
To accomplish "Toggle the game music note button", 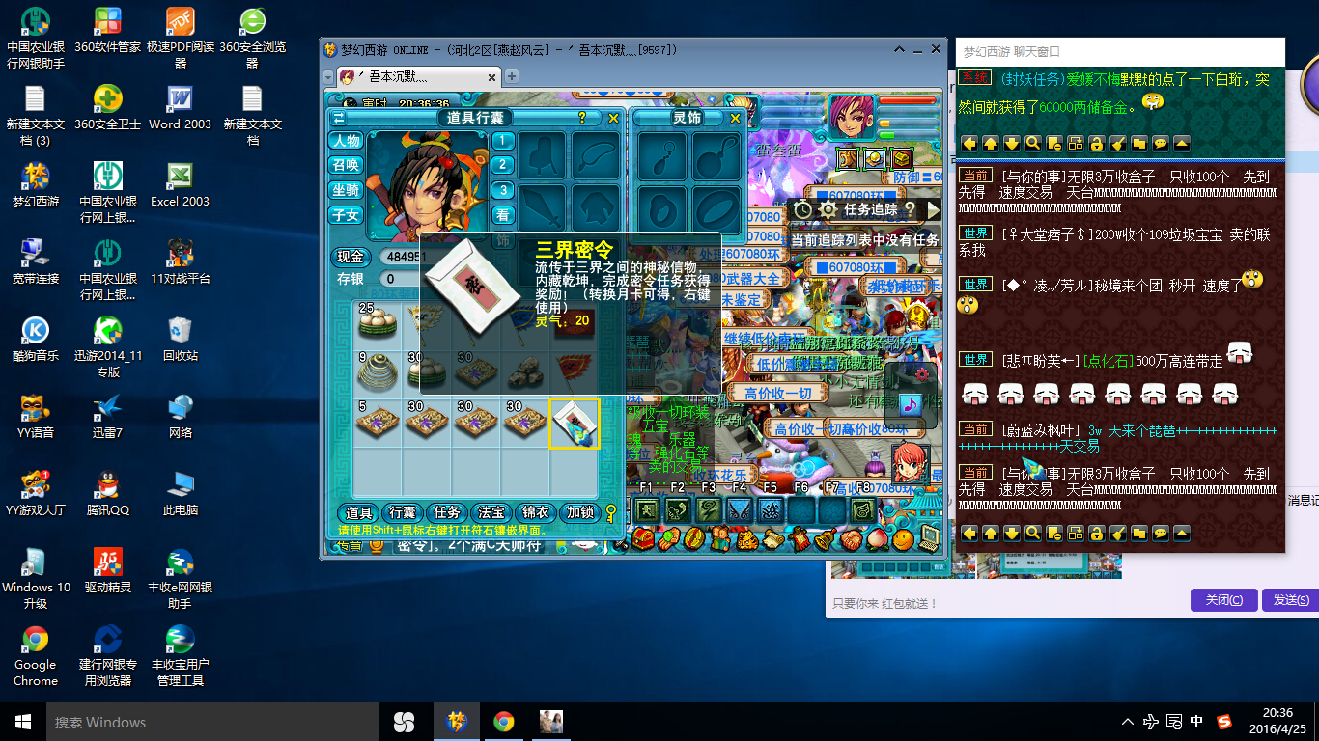I will click(910, 404).
